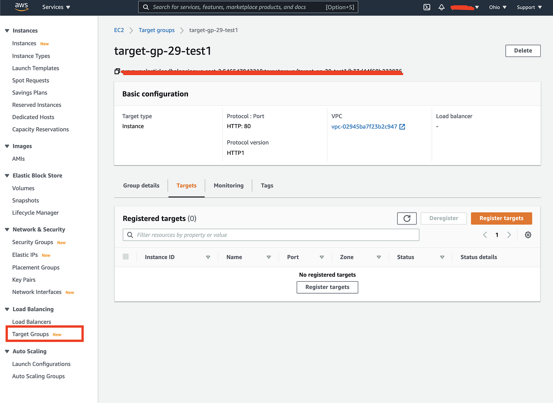Open Security Groups in the sidebar
The height and width of the screenshot is (403, 553).
pyautogui.click(x=32, y=242)
